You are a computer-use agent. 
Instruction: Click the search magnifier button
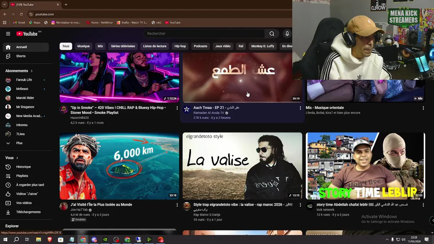272,34
